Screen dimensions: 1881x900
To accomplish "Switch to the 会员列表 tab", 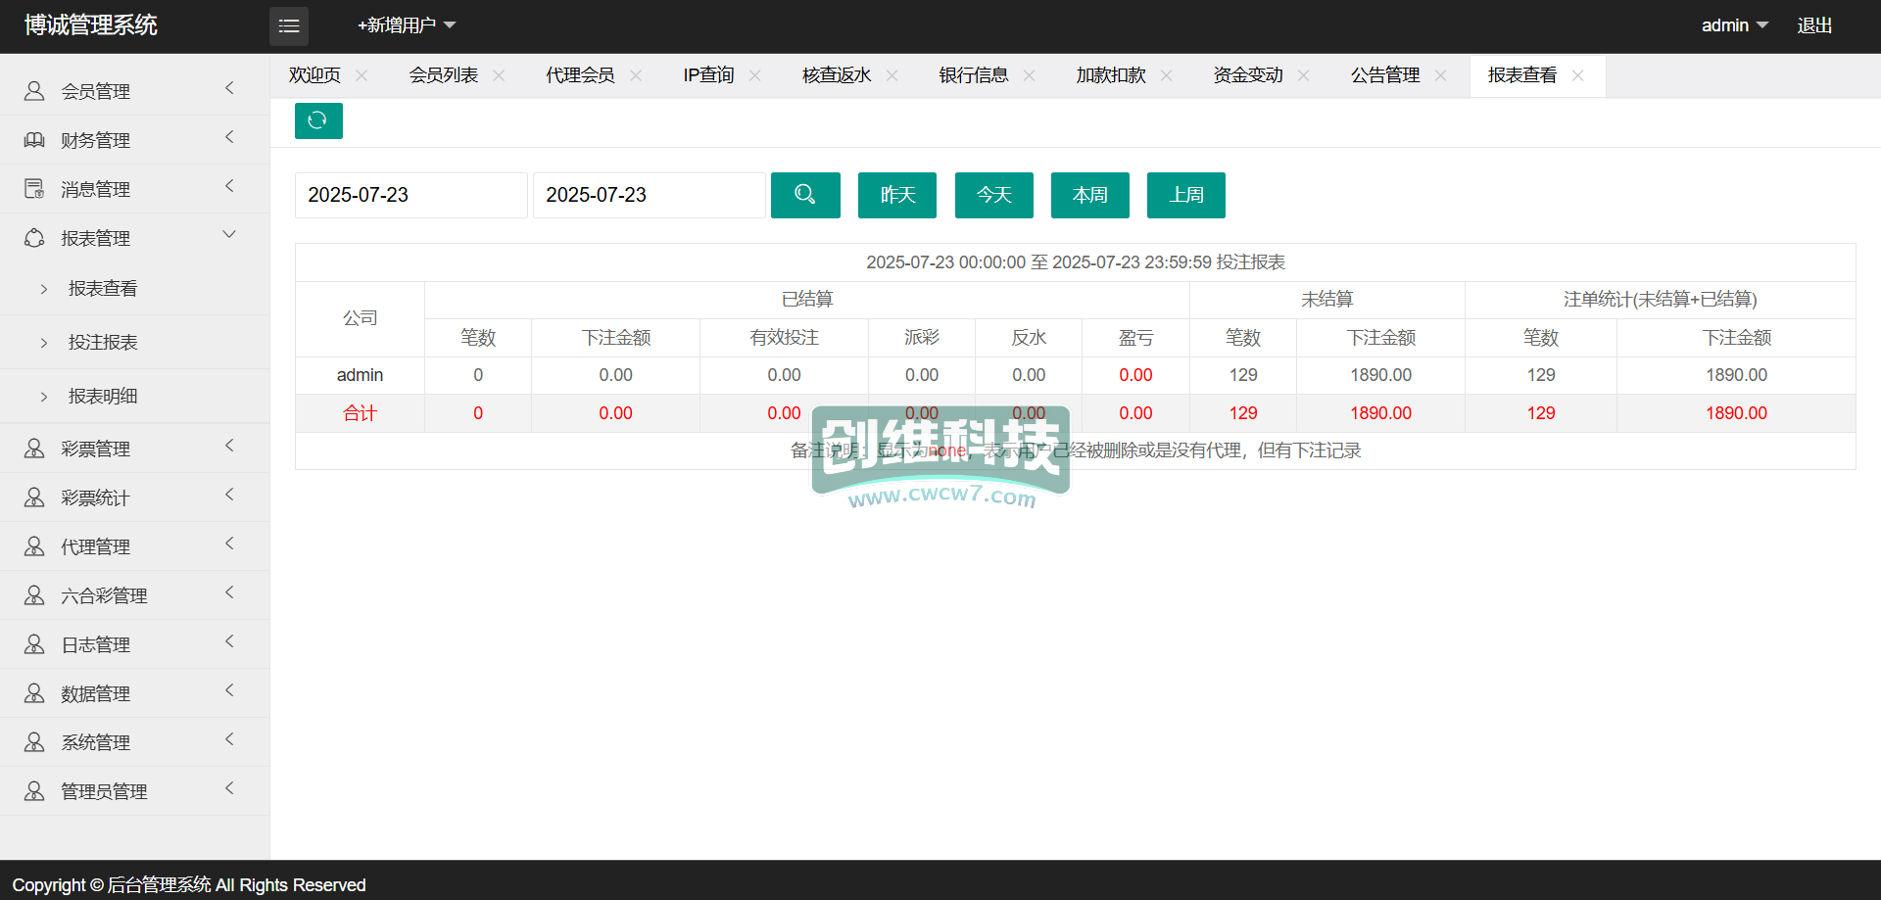I will pyautogui.click(x=444, y=75).
